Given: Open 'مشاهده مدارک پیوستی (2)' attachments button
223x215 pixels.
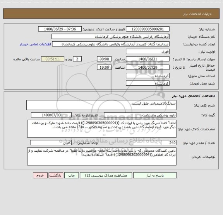Looking at the screenshot, I should pos(106,175).
